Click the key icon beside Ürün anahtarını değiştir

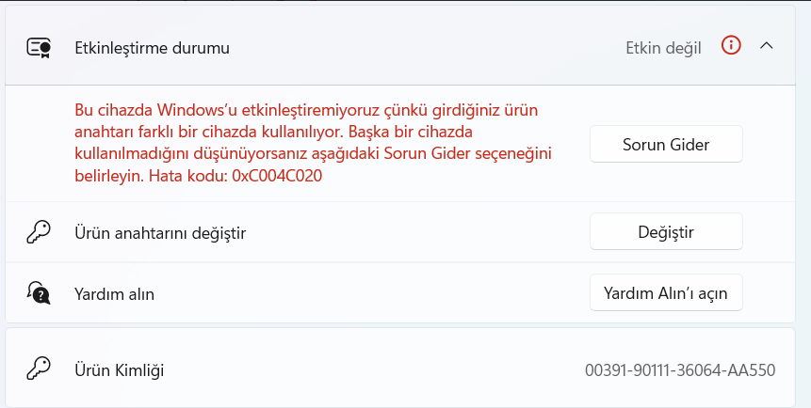point(39,232)
